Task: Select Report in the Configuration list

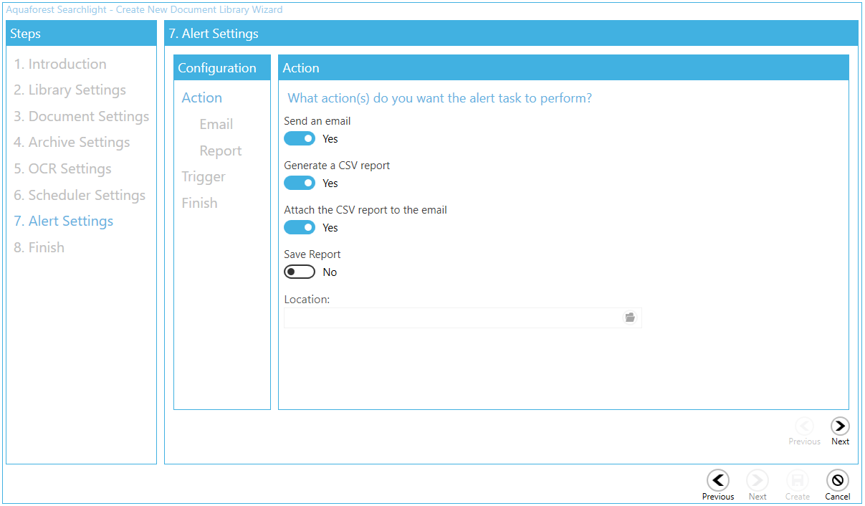Action: [x=220, y=151]
